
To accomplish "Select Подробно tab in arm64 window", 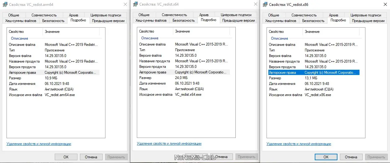I will point(78,20).
